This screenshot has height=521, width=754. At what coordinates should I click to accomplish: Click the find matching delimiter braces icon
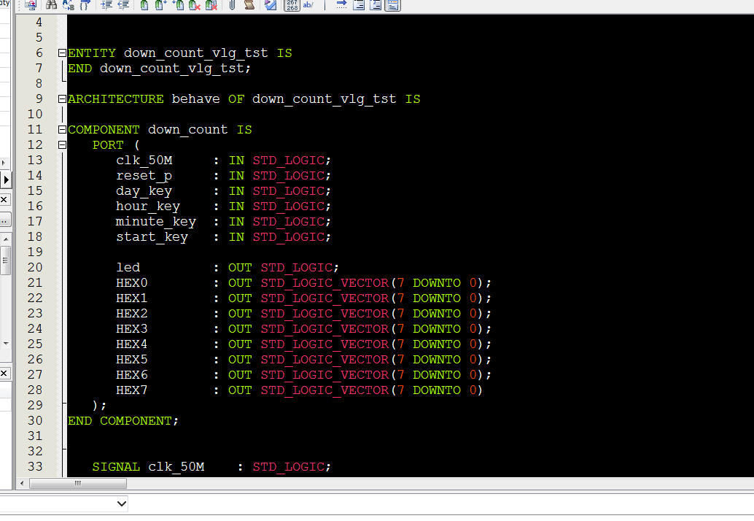coord(85,5)
